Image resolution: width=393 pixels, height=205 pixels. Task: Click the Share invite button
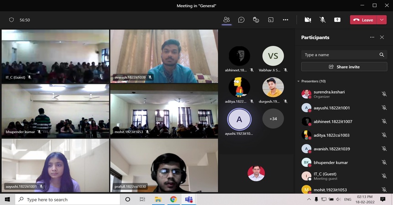(344, 67)
